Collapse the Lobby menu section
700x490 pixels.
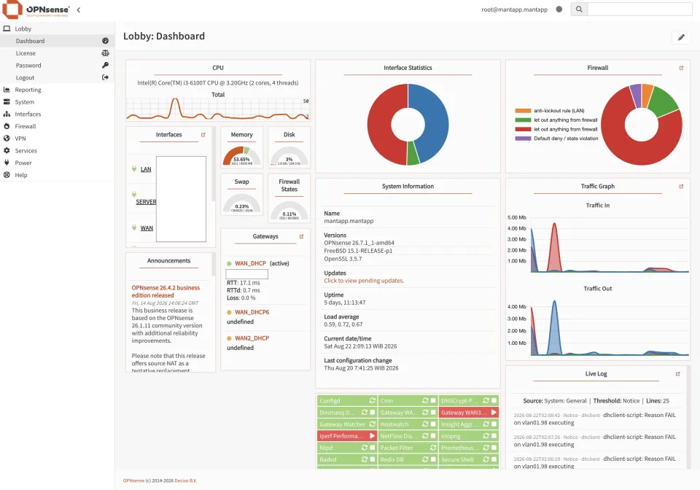click(x=57, y=28)
